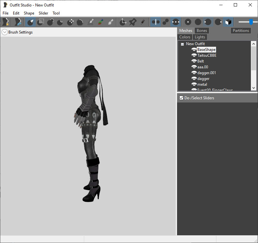Viewport: 258px width, 243px height.
Task: Click the highlighted left-dot sphere view icon
Action: coord(208,22)
